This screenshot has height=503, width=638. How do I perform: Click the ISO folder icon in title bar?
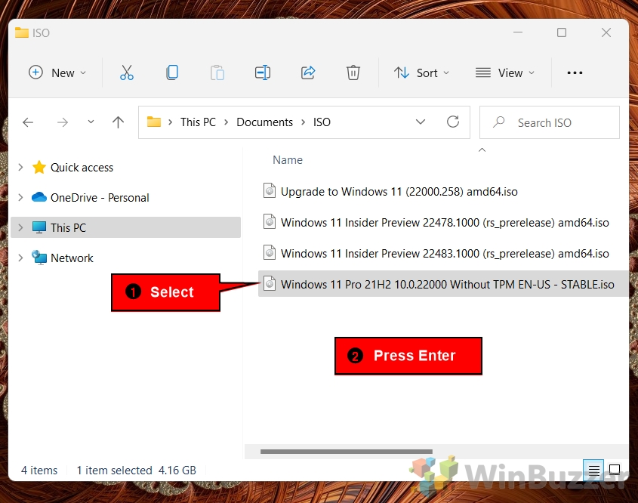[x=22, y=32]
